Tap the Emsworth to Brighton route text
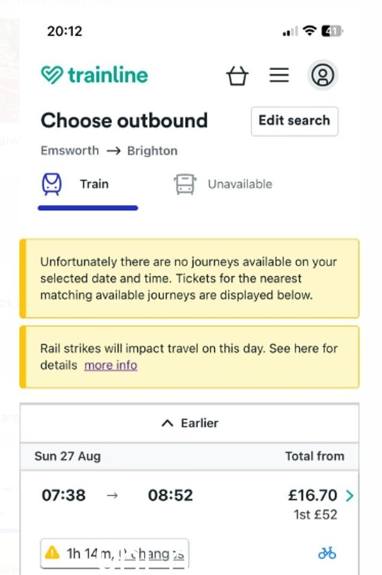This screenshot has height=575, width=382. (109, 151)
